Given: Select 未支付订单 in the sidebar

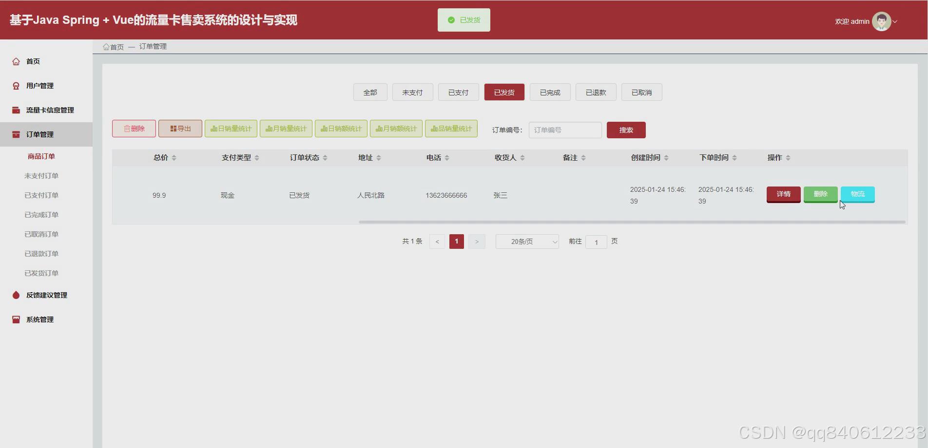Looking at the screenshot, I should [41, 175].
